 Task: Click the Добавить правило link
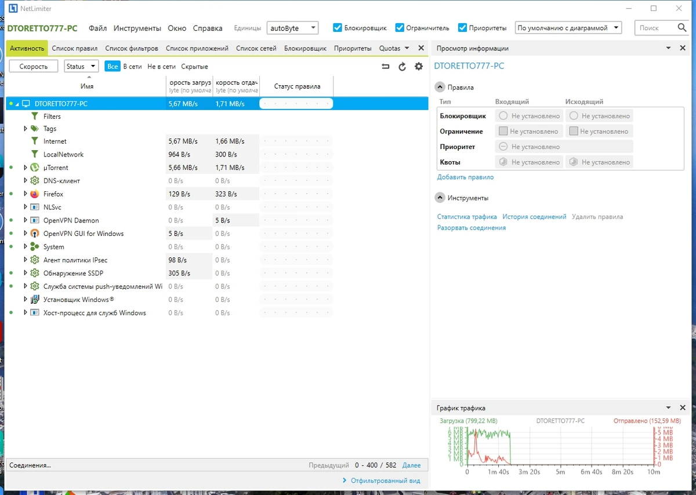pyautogui.click(x=465, y=177)
